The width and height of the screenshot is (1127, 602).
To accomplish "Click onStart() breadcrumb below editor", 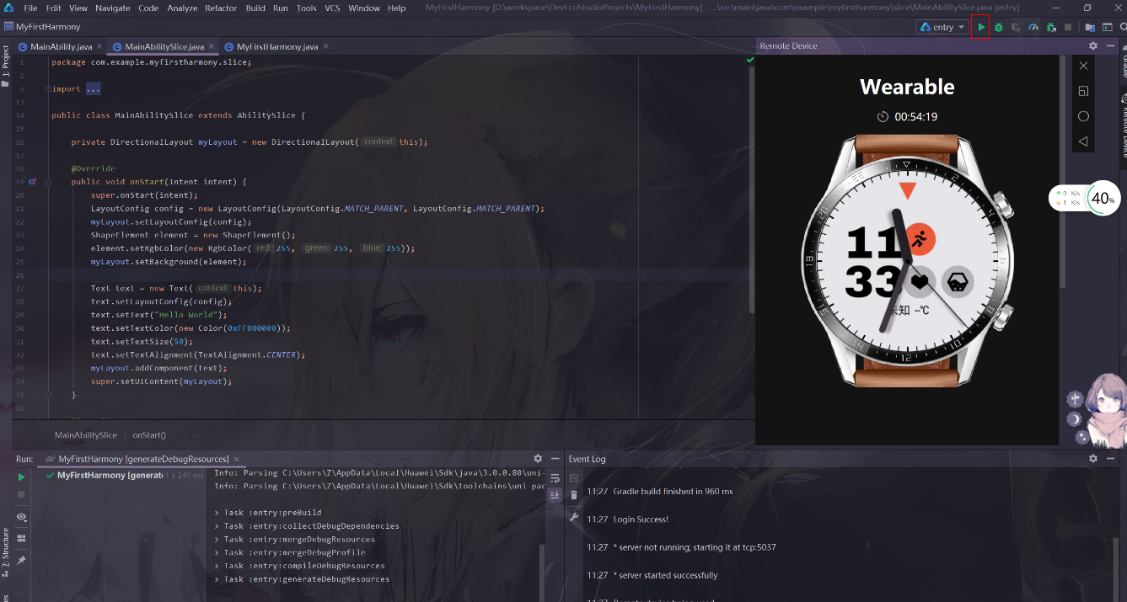I will click(x=149, y=435).
